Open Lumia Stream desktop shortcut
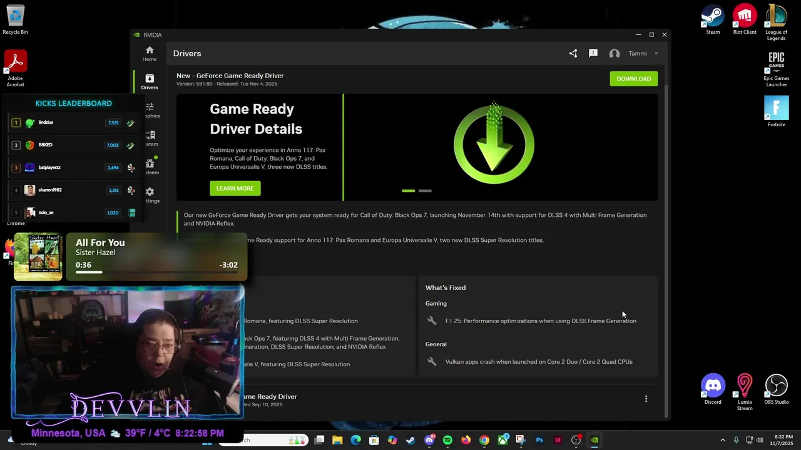 [745, 392]
